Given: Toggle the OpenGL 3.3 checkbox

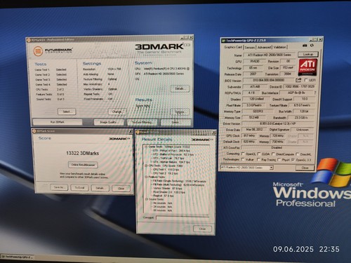Looking at the screenshot, I should (x=293, y=160).
